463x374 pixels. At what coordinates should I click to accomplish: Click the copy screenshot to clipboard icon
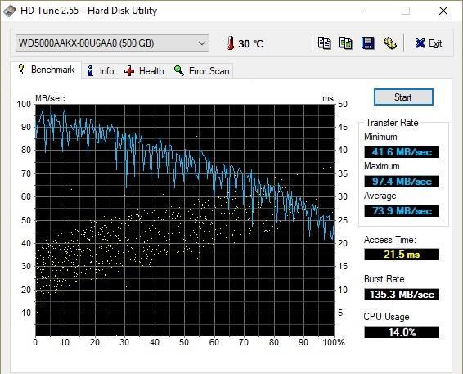pyautogui.click(x=346, y=43)
